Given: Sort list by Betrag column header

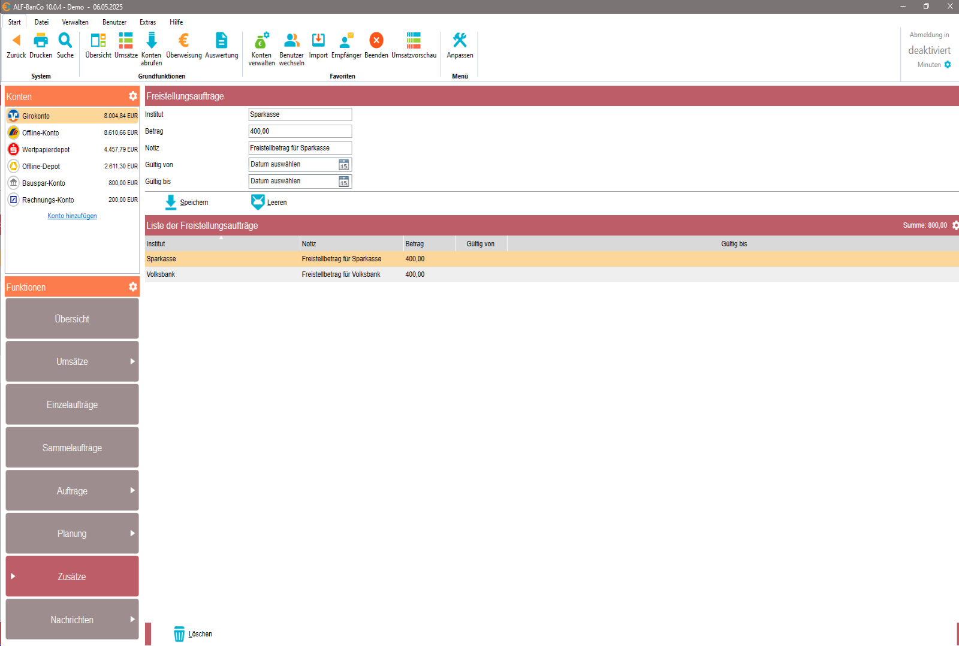Looking at the screenshot, I should tap(429, 244).
